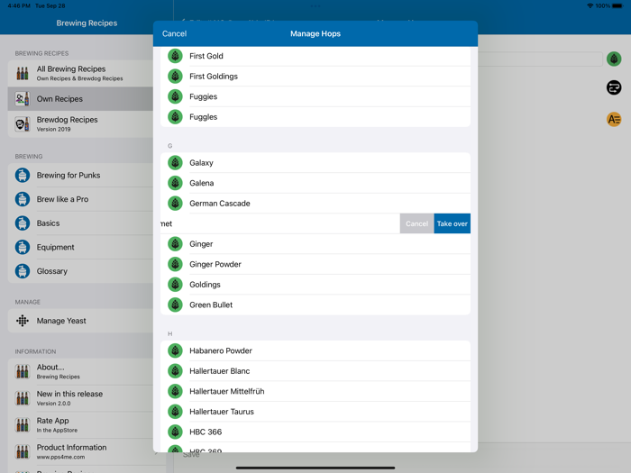Open the orange text notes icon
Image resolution: width=631 pixels, height=473 pixels.
pos(614,120)
